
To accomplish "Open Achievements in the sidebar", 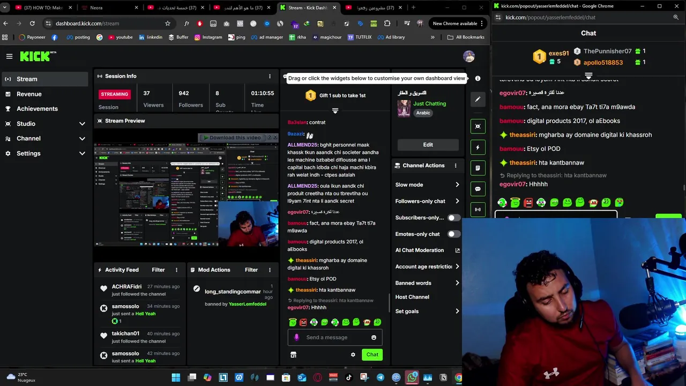I will 45,109.
